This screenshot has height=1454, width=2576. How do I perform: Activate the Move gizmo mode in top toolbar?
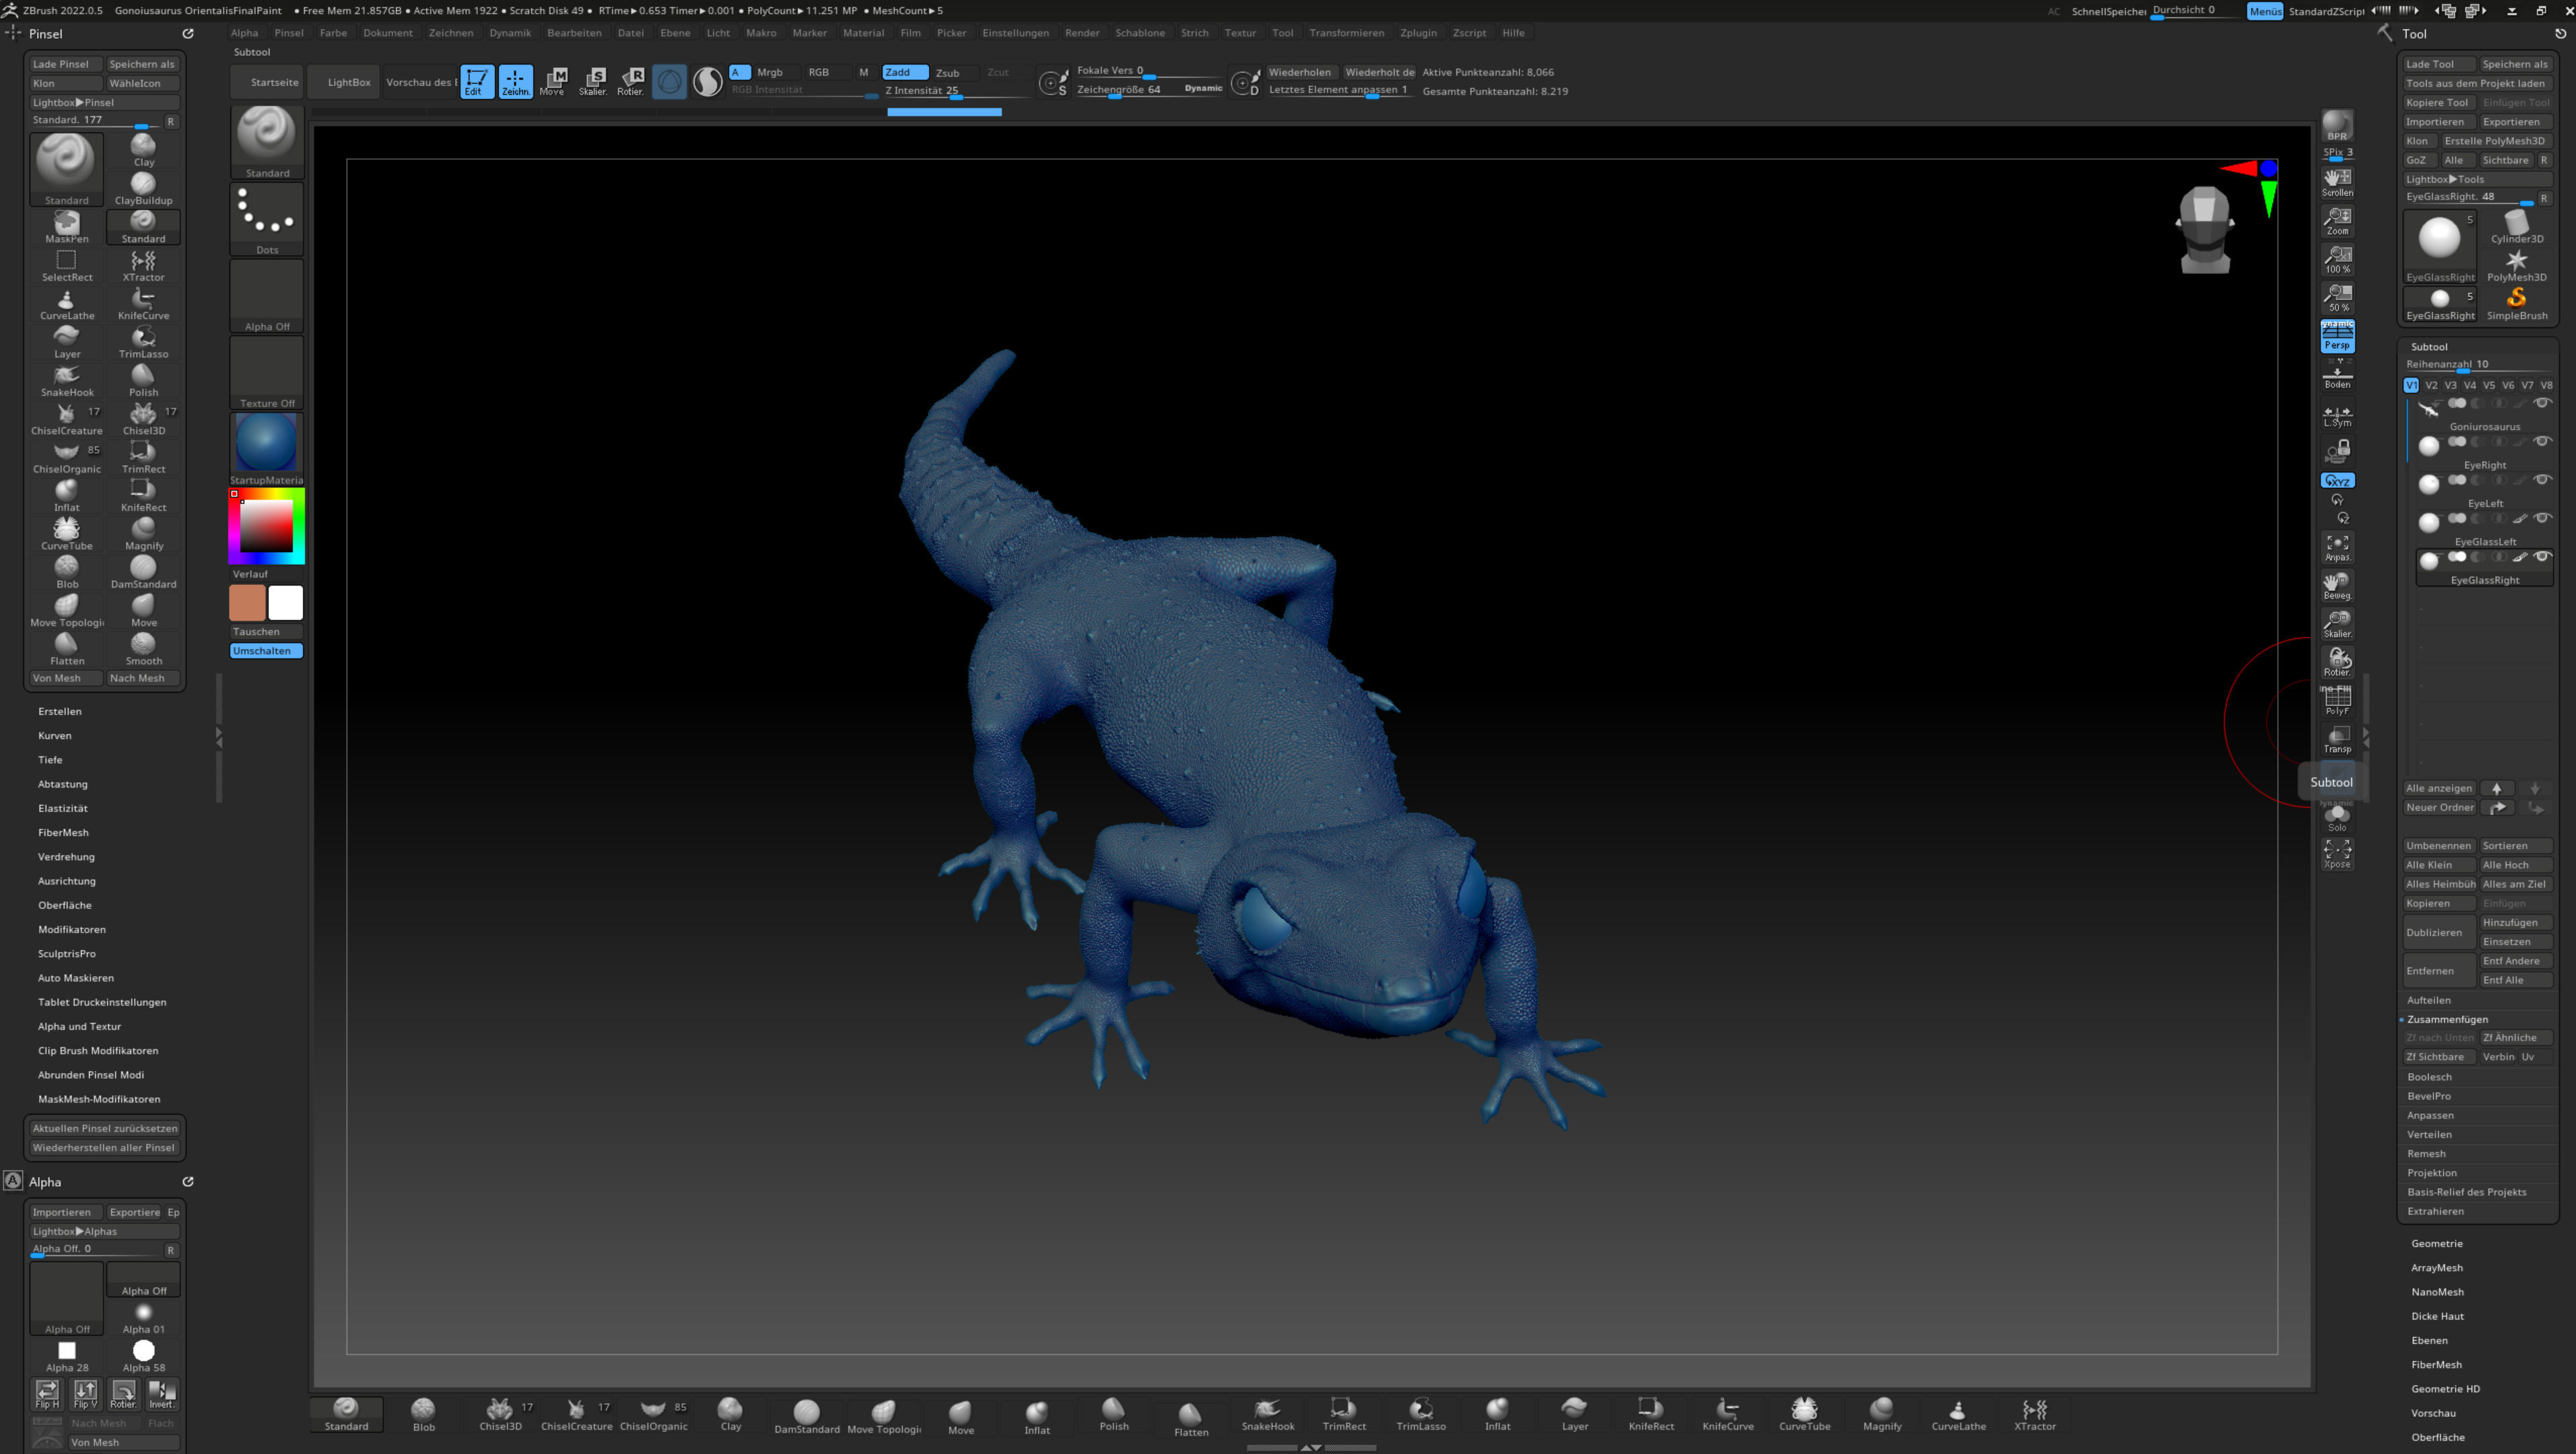pyautogui.click(x=553, y=82)
